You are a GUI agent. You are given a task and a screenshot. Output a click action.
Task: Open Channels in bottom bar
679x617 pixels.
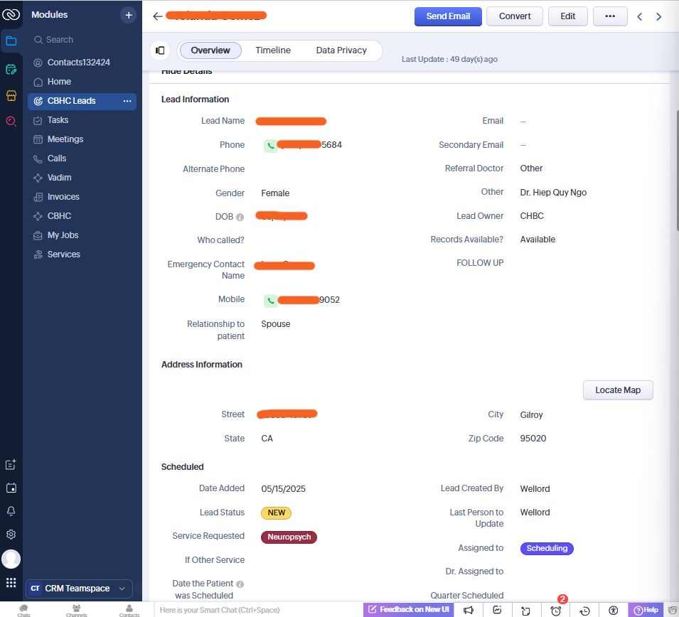click(x=77, y=611)
